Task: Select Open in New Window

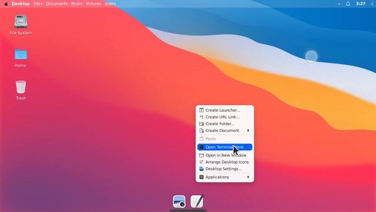Action: pyautogui.click(x=224, y=155)
